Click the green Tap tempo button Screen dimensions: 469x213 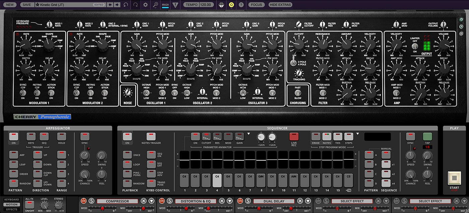coord(427,136)
